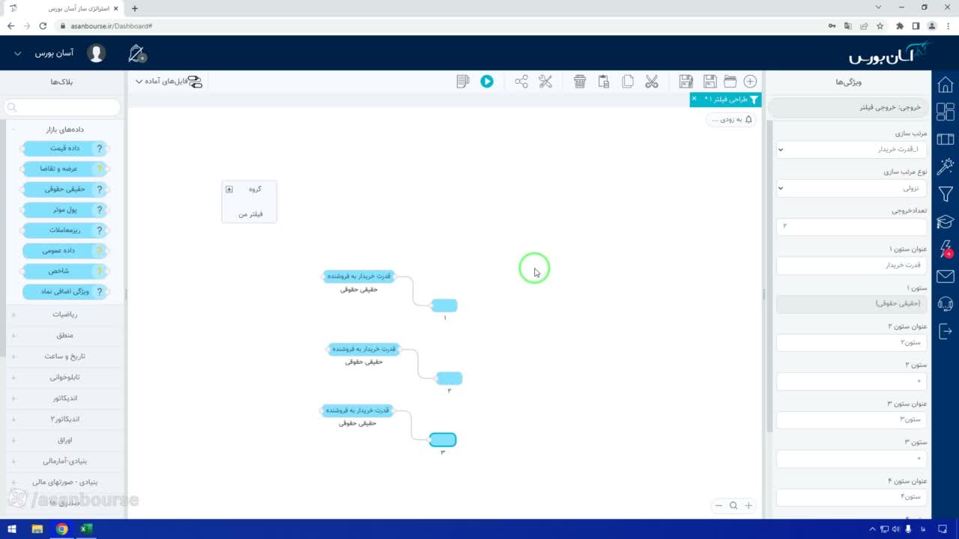Open the نوع مرتب سازی dropdown

[x=852, y=188]
